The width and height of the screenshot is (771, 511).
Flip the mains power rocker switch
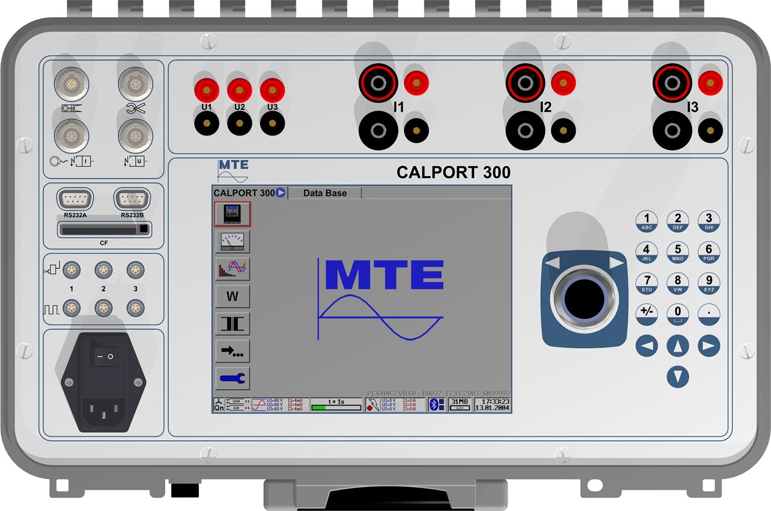(x=103, y=357)
